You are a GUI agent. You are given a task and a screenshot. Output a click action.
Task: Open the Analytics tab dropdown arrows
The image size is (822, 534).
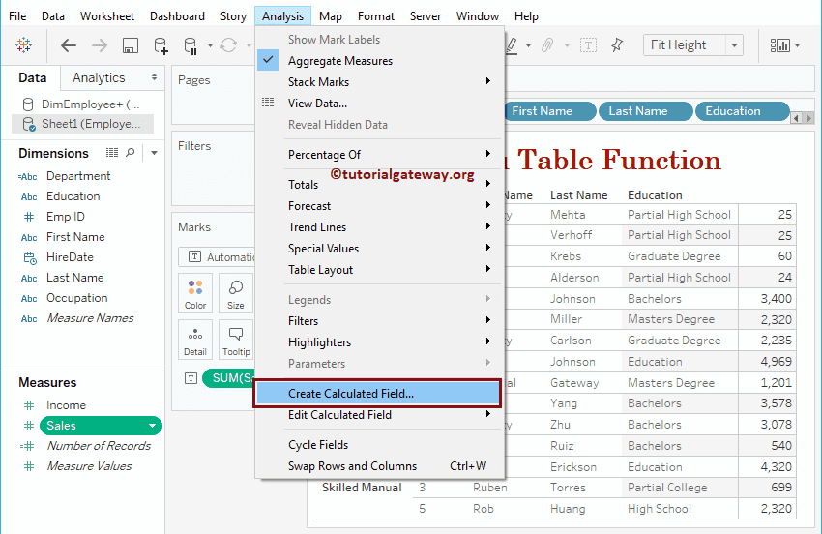point(154,77)
